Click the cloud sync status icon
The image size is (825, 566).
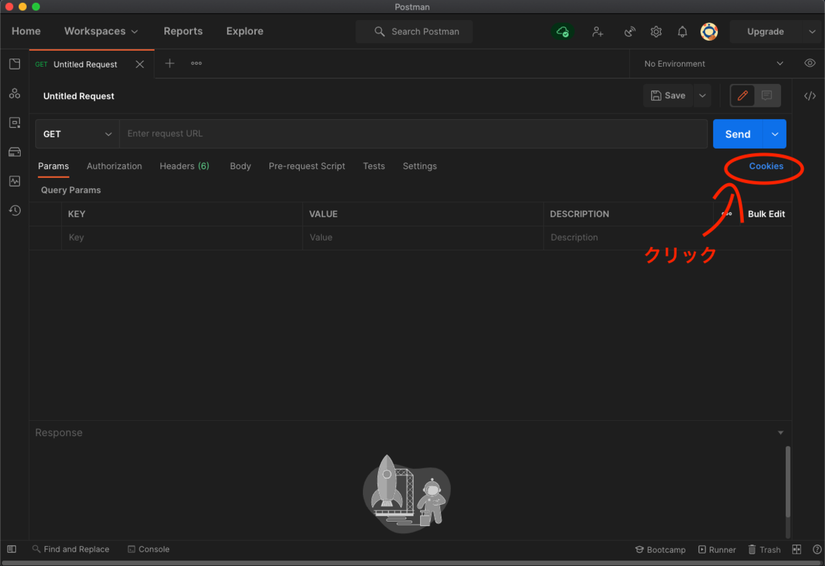click(563, 32)
